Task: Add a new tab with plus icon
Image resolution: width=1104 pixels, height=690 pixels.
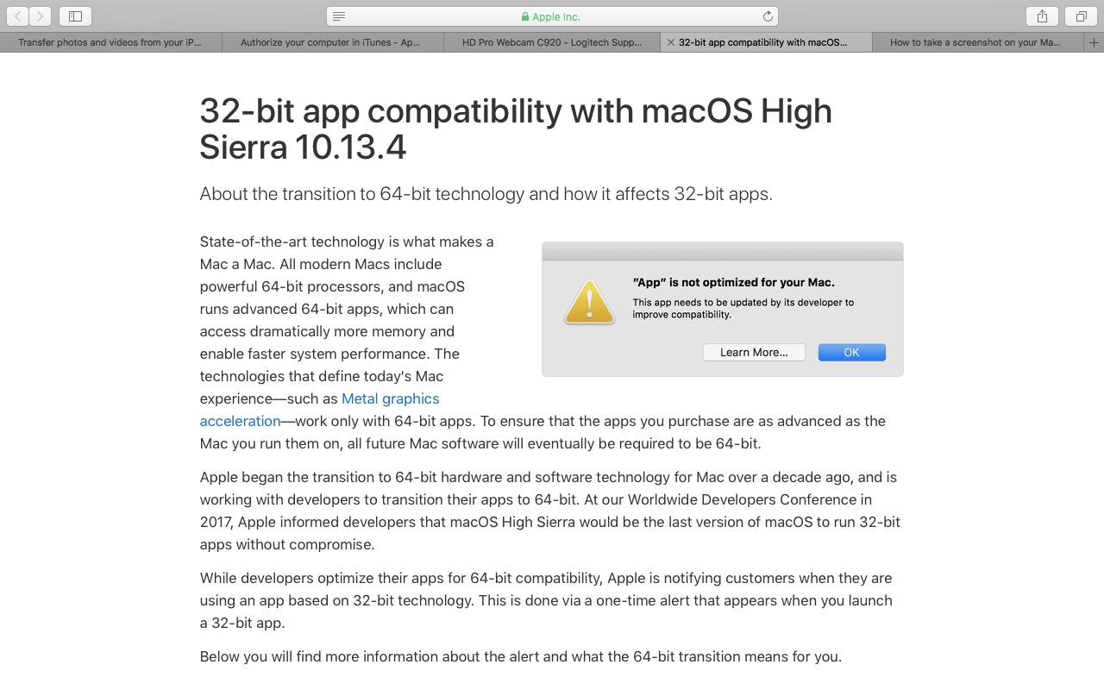Action: [1094, 42]
